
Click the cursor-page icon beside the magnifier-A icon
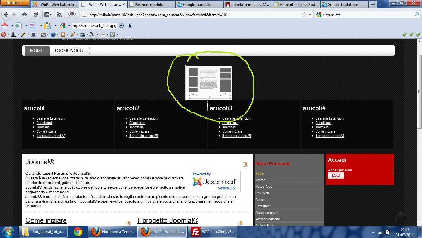pyautogui.click(x=130, y=26)
